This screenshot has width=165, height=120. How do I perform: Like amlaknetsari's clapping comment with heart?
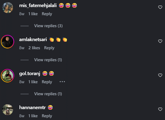pyautogui.click(x=160, y=41)
